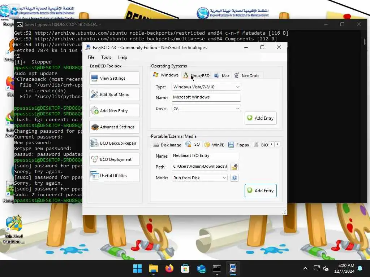Open Microsoft Store from the taskbar
The height and width of the screenshot is (277, 370).
[185, 268]
